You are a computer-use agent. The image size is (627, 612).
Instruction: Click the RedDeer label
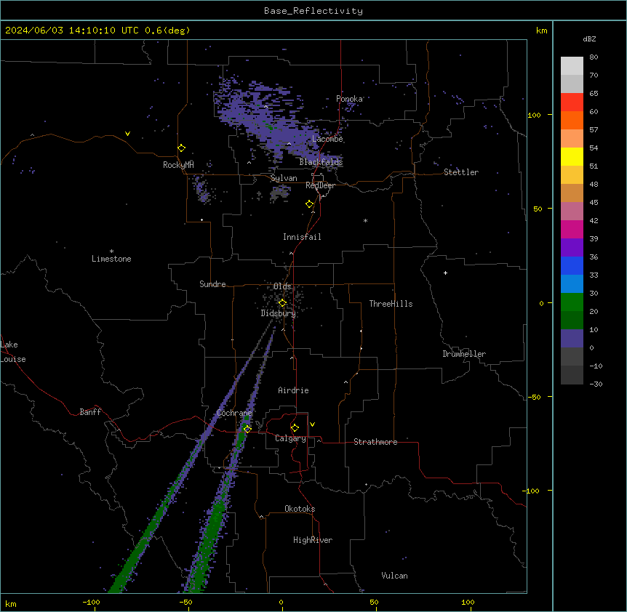(x=320, y=185)
